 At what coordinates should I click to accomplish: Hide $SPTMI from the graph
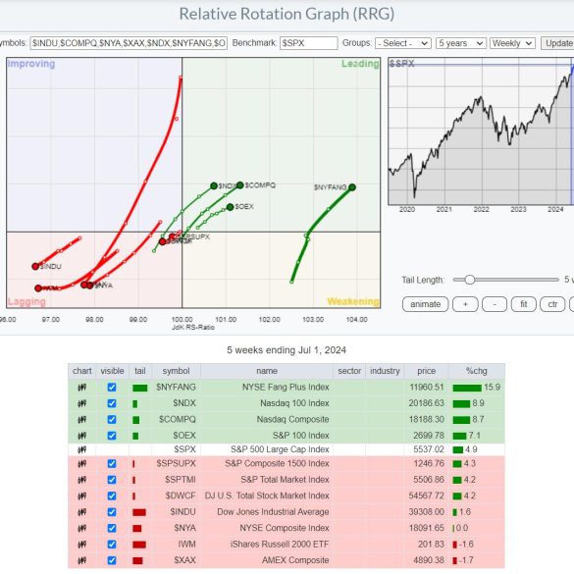112,480
